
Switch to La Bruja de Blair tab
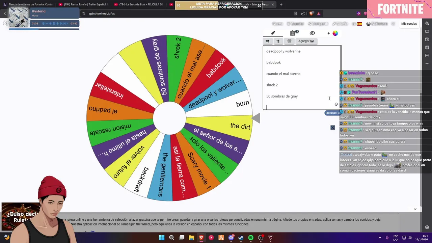point(139,4)
